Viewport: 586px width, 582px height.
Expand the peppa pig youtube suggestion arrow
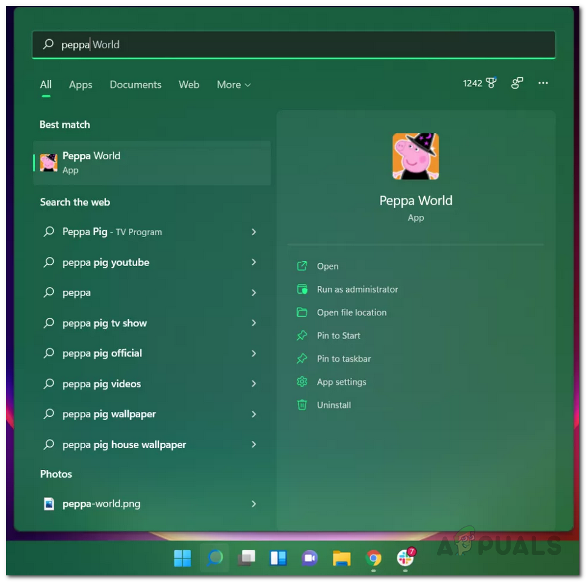[x=254, y=262]
